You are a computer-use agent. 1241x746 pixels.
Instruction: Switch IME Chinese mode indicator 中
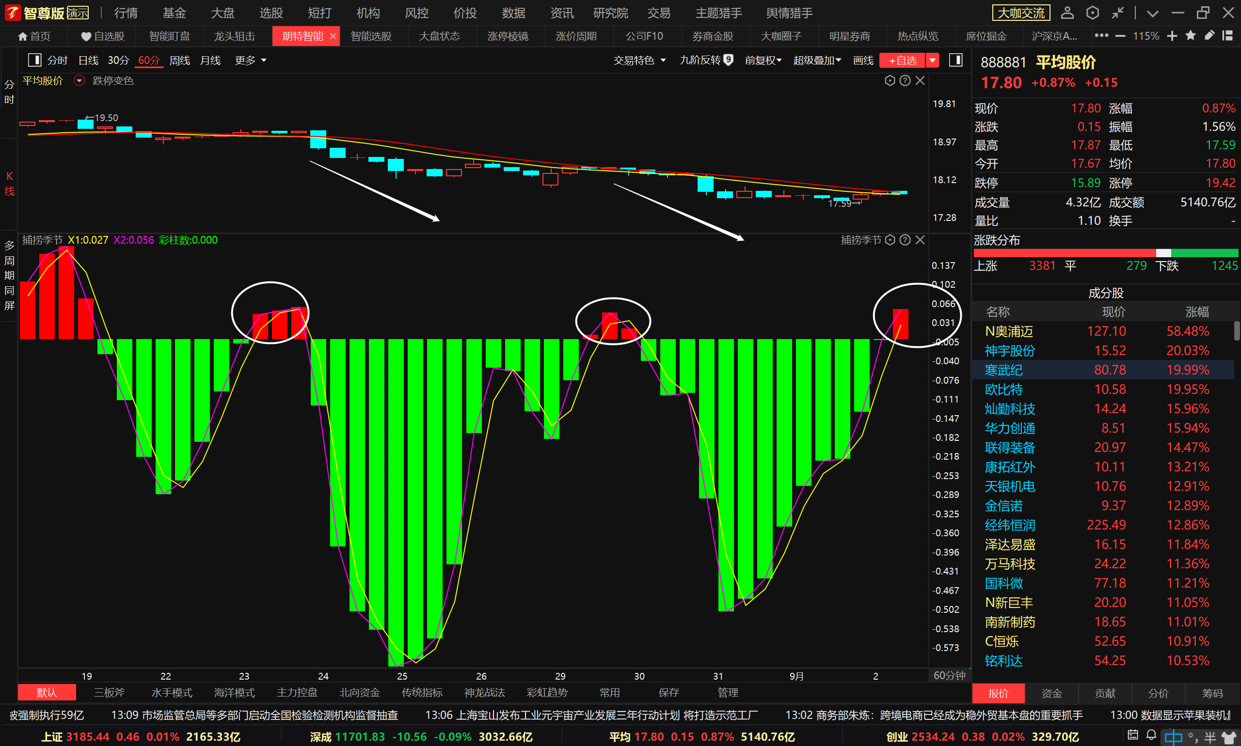(x=1173, y=737)
